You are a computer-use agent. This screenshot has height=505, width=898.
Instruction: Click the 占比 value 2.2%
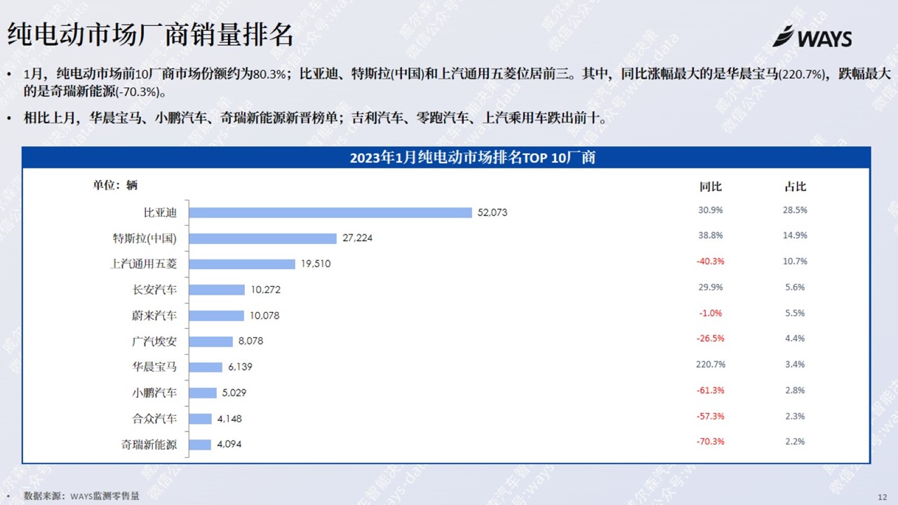coord(796,442)
